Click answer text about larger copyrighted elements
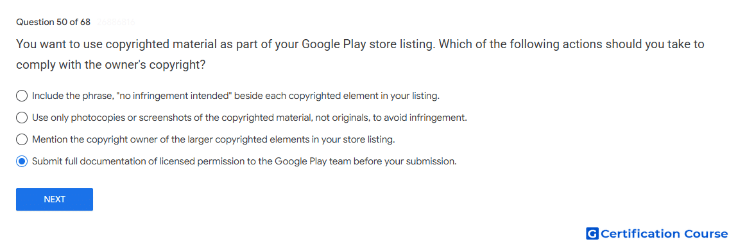Image resolution: width=738 pixels, height=246 pixels. click(x=214, y=139)
